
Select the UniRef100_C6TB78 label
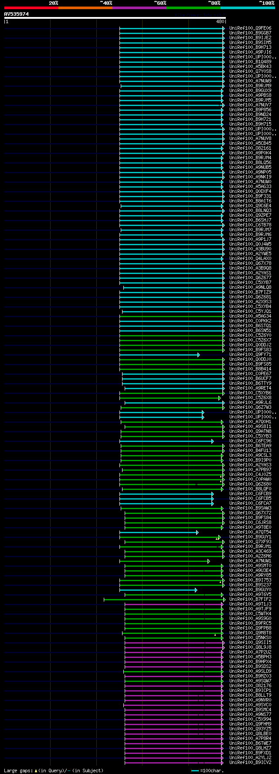point(250,225)
